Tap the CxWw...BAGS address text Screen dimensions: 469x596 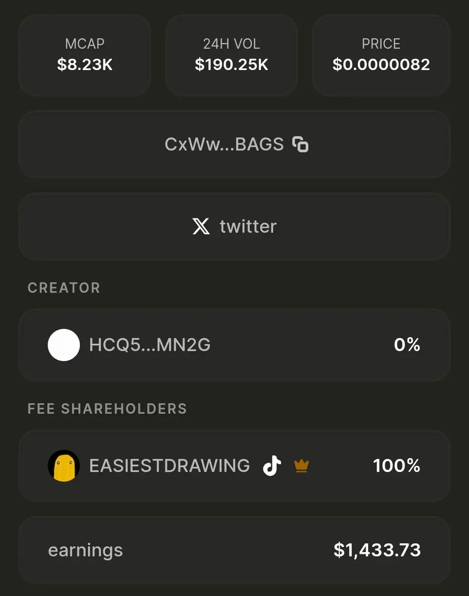[224, 145]
